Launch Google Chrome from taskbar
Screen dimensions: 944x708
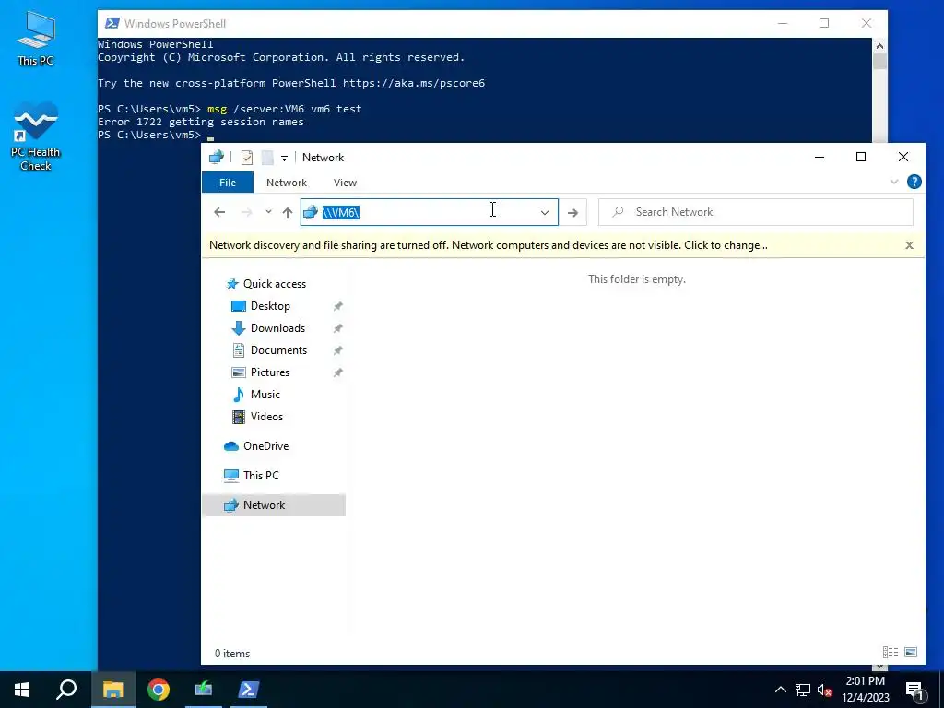click(x=159, y=690)
